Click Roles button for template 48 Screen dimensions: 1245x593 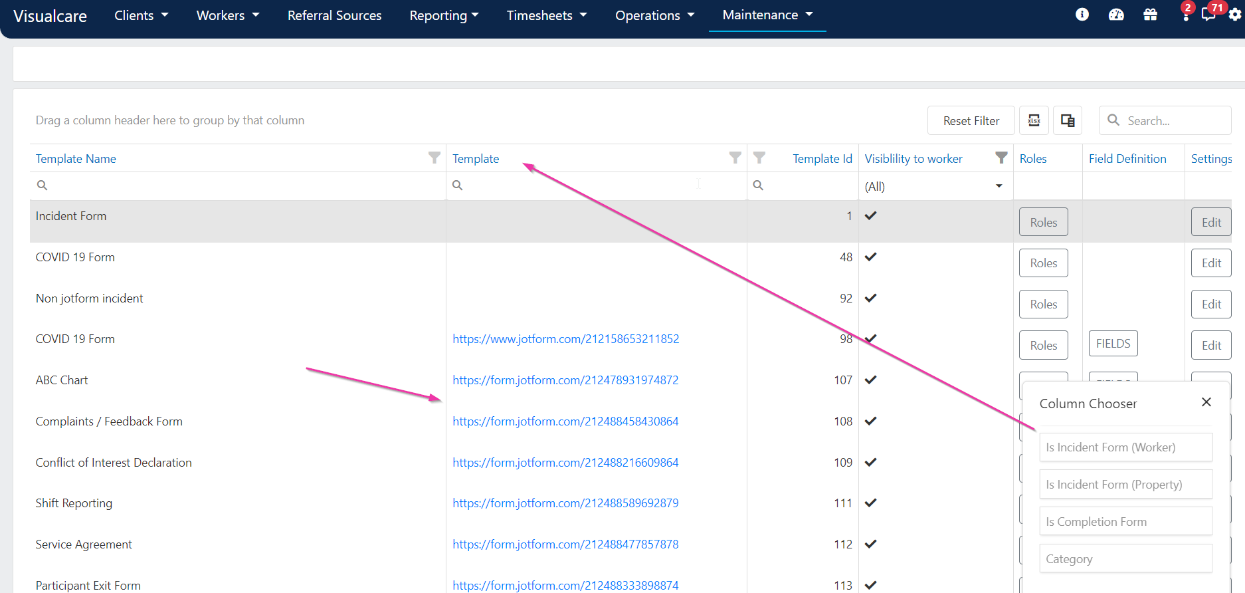(1043, 263)
